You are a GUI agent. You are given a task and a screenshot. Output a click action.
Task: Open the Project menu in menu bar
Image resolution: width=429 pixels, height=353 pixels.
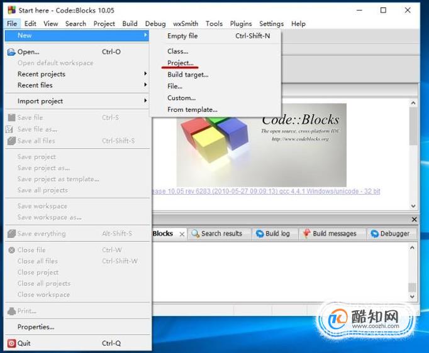(x=104, y=24)
